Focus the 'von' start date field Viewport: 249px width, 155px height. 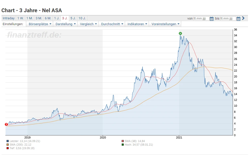201,19
